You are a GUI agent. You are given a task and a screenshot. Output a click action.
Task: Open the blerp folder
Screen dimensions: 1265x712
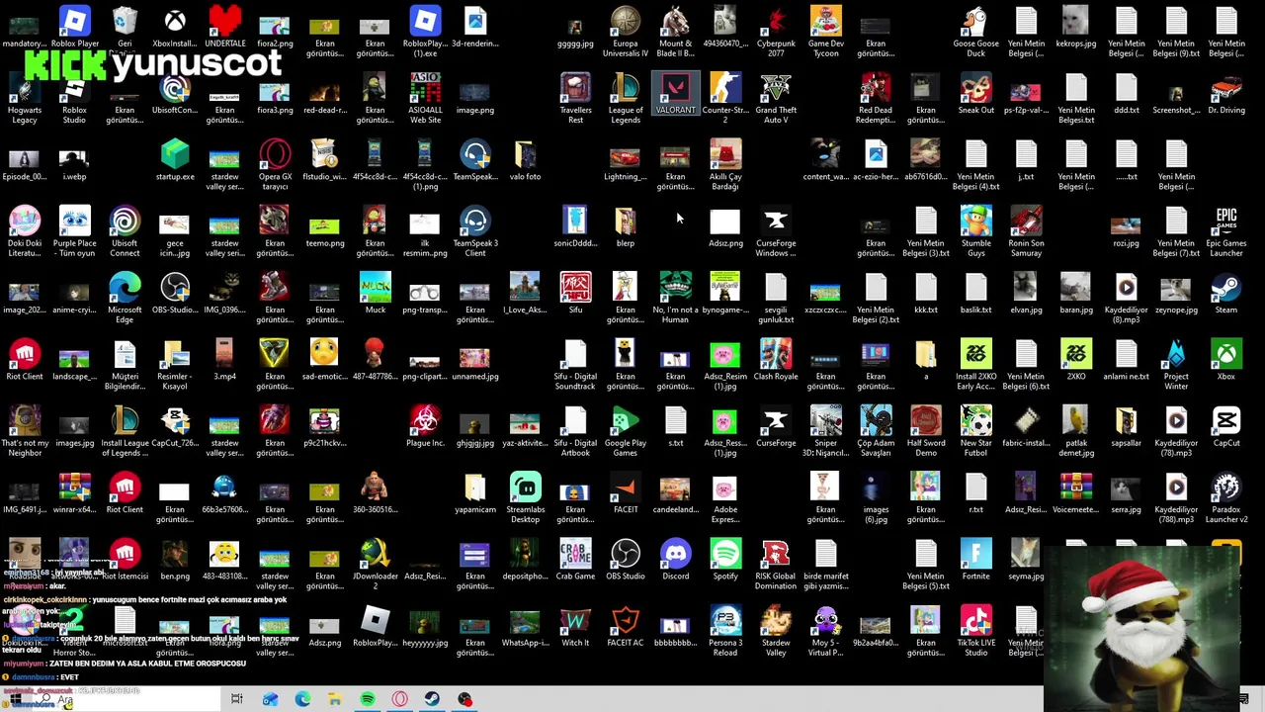point(626,227)
